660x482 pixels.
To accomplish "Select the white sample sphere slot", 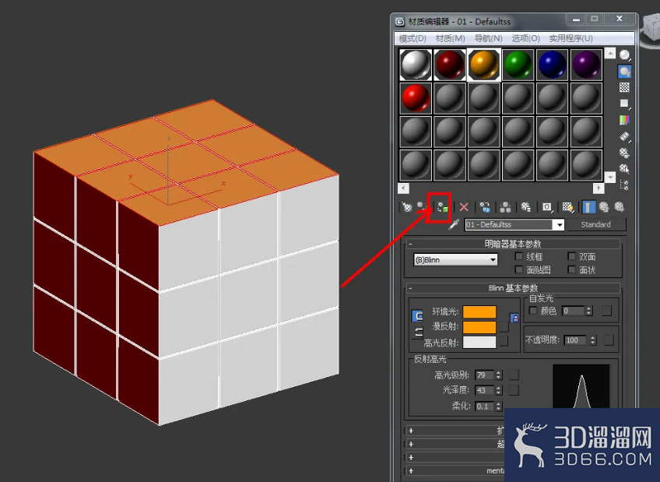I will coord(416,65).
